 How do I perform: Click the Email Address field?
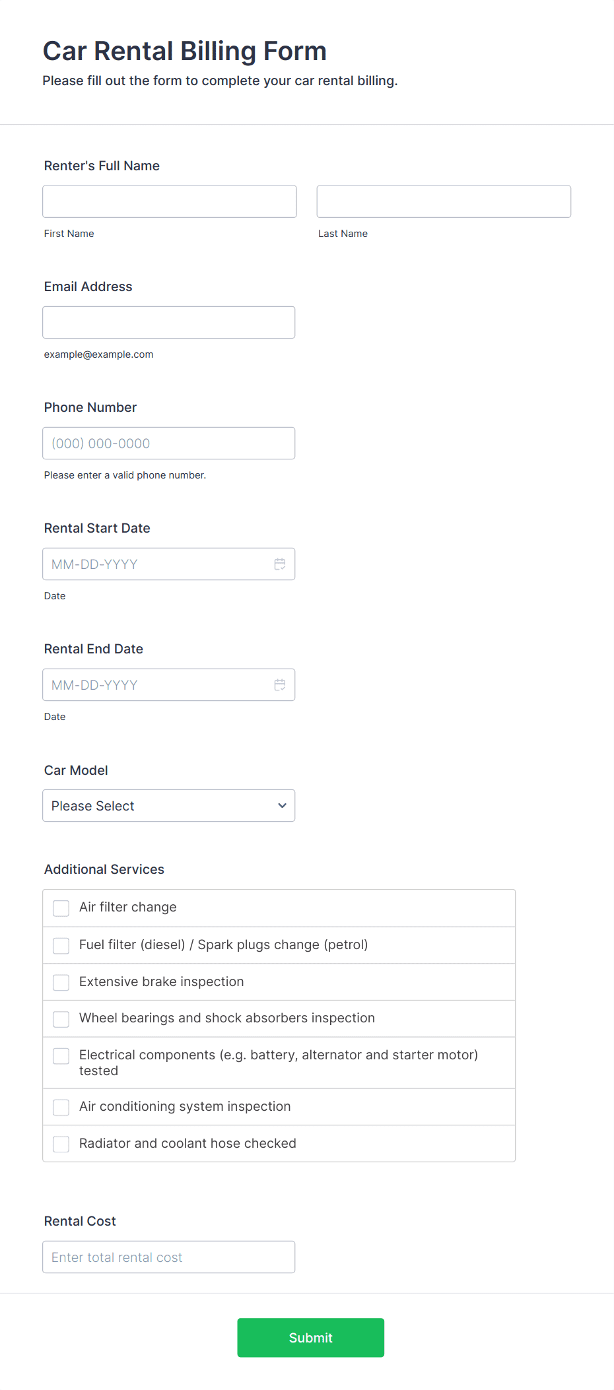coord(168,322)
